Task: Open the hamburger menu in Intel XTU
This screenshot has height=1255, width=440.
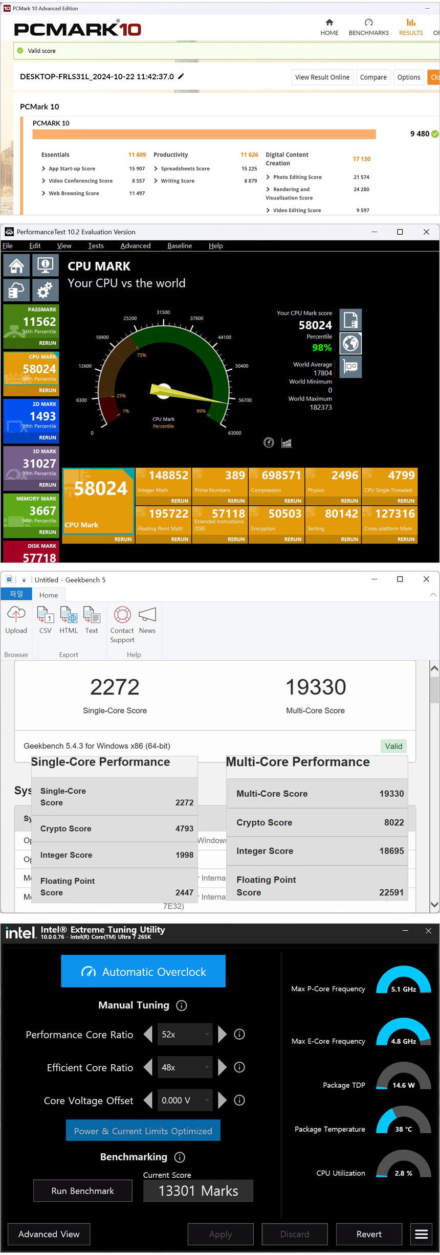Action: pyautogui.click(x=422, y=1234)
